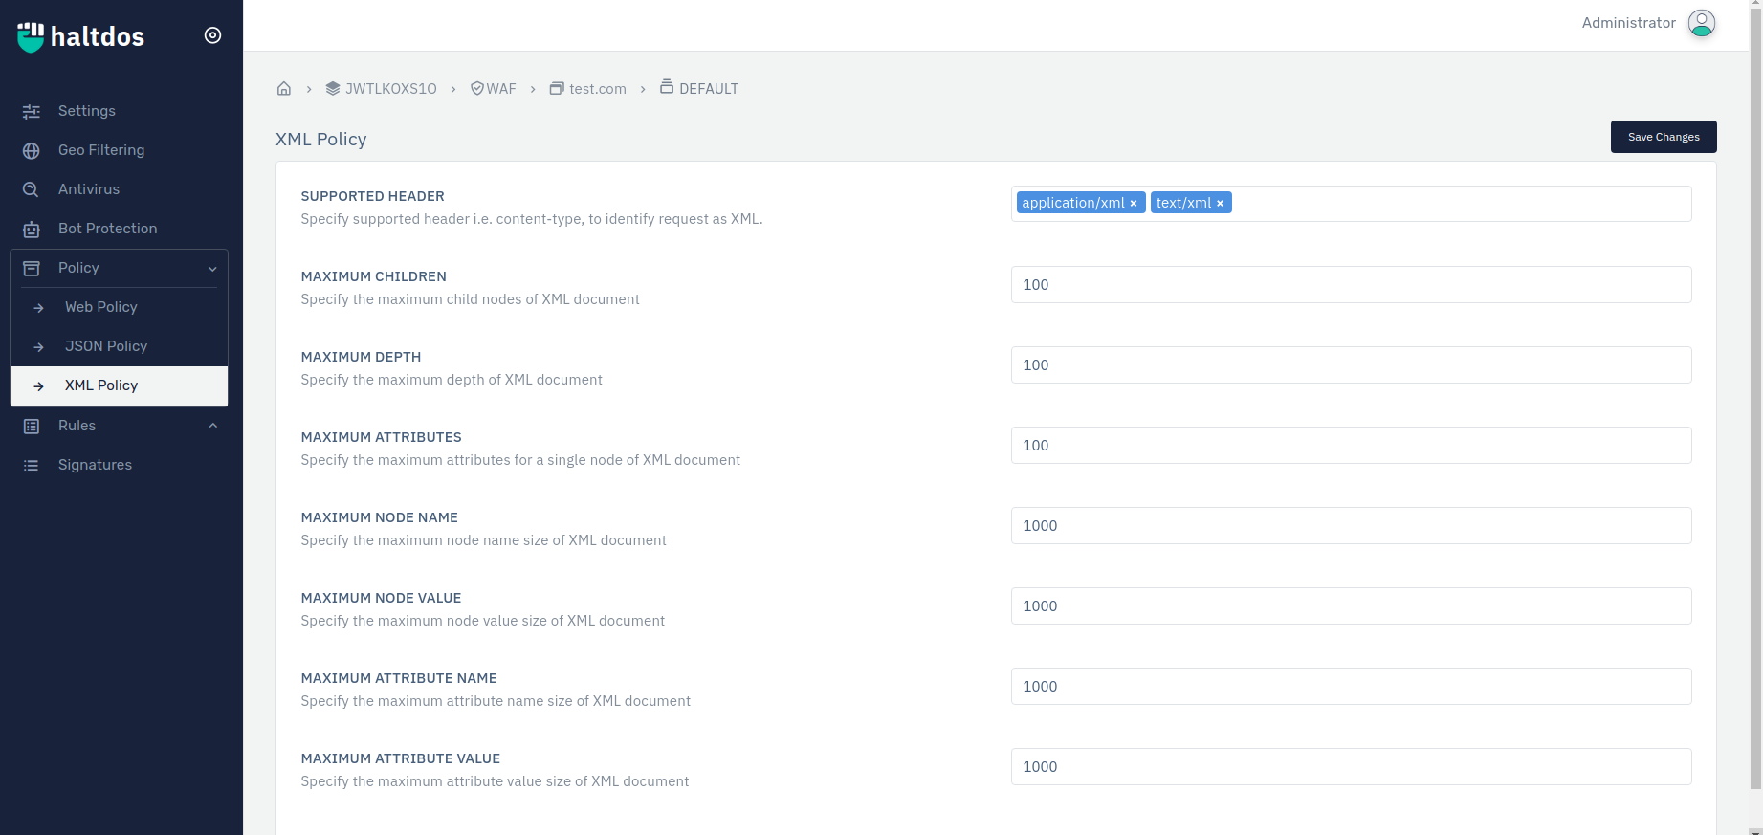
Task: Remove the text/xml header tag
Action: coord(1220,204)
